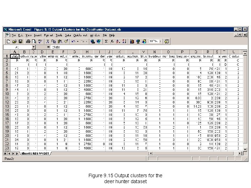The image size is (251, 188).
Task: Click the greyed Redo arrow icon
Action: pyautogui.click(x=82, y=41)
